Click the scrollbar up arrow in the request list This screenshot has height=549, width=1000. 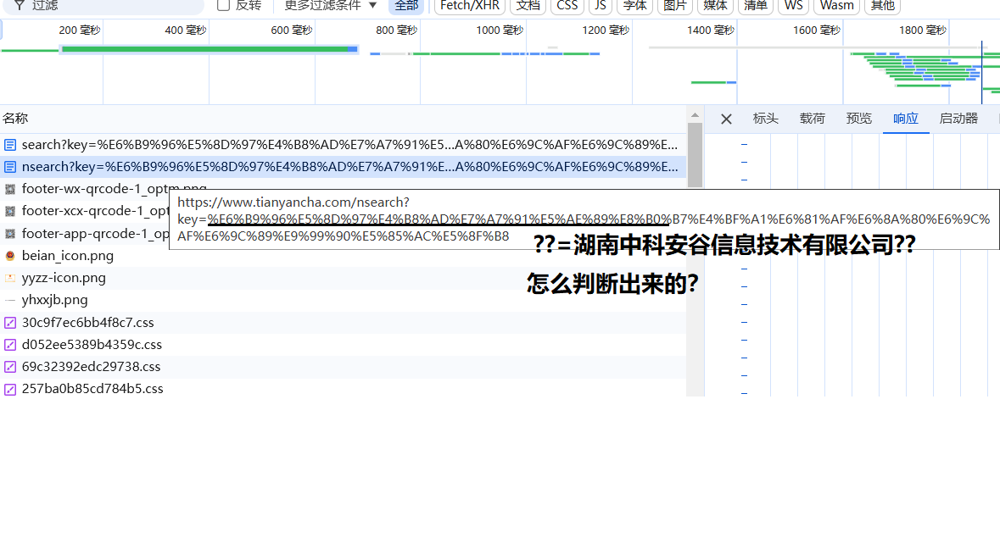[695, 115]
